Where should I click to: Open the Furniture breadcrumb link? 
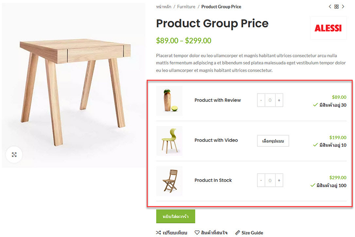tap(186, 7)
